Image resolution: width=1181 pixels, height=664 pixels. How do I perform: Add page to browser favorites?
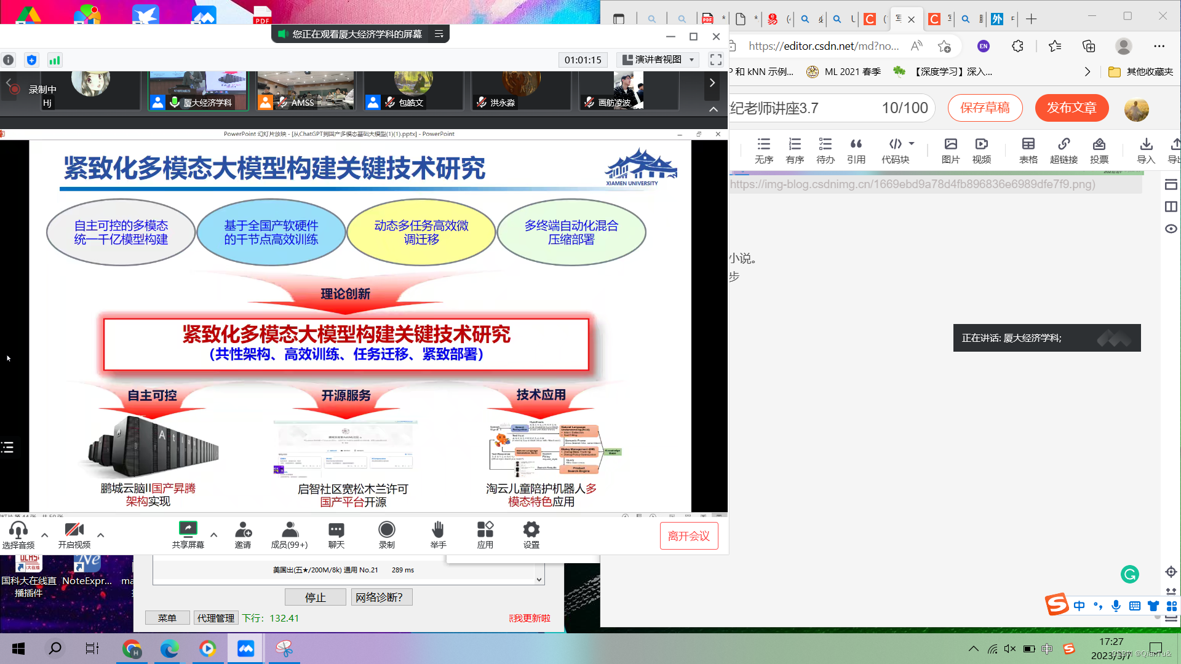click(944, 46)
